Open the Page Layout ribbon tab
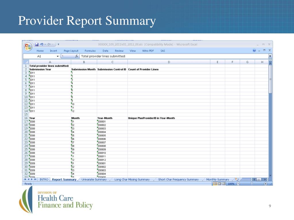 [71, 51]
